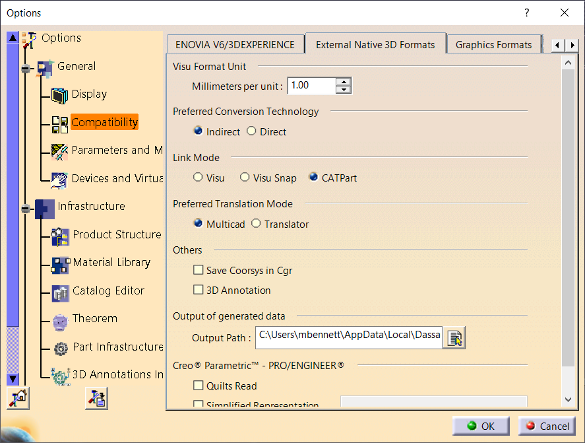Viewport: 585px width, 443px height.
Task: Select Theorem tree entry
Action: 95,318
